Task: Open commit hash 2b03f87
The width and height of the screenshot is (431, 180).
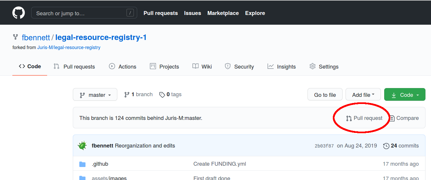Action: point(324,146)
